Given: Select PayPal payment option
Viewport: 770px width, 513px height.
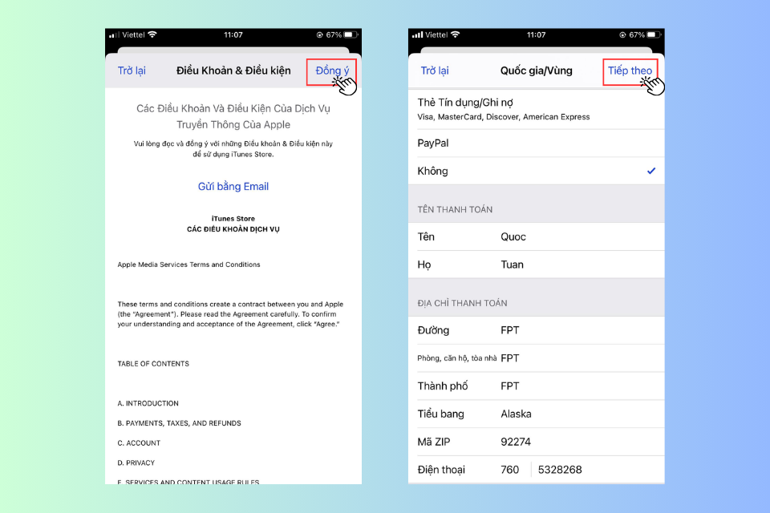Looking at the screenshot, I should pyautogui.click(x=537, y=143).
